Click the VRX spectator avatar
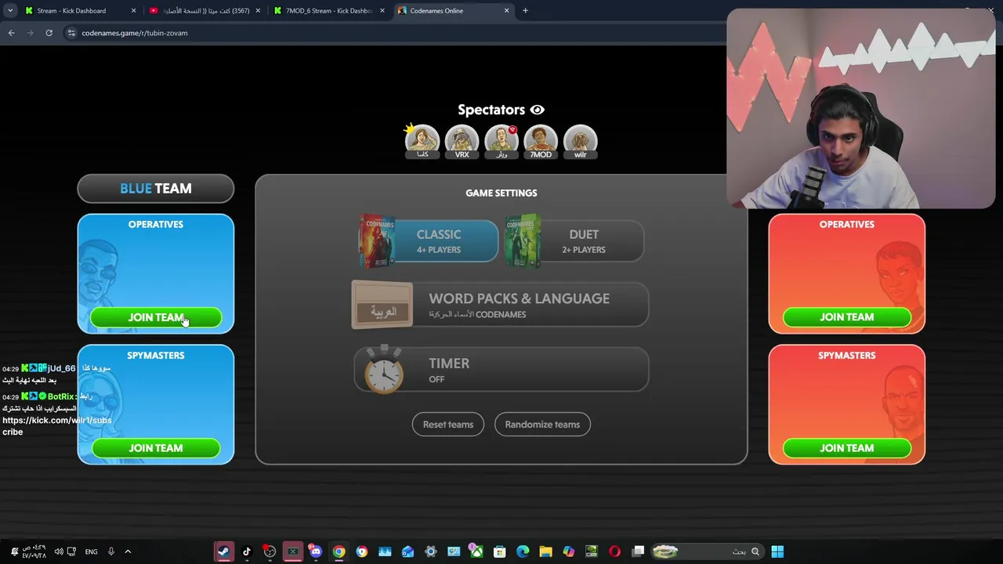Image resolution: width=1003 pixels, height=564 pixels. coord(462,142)
